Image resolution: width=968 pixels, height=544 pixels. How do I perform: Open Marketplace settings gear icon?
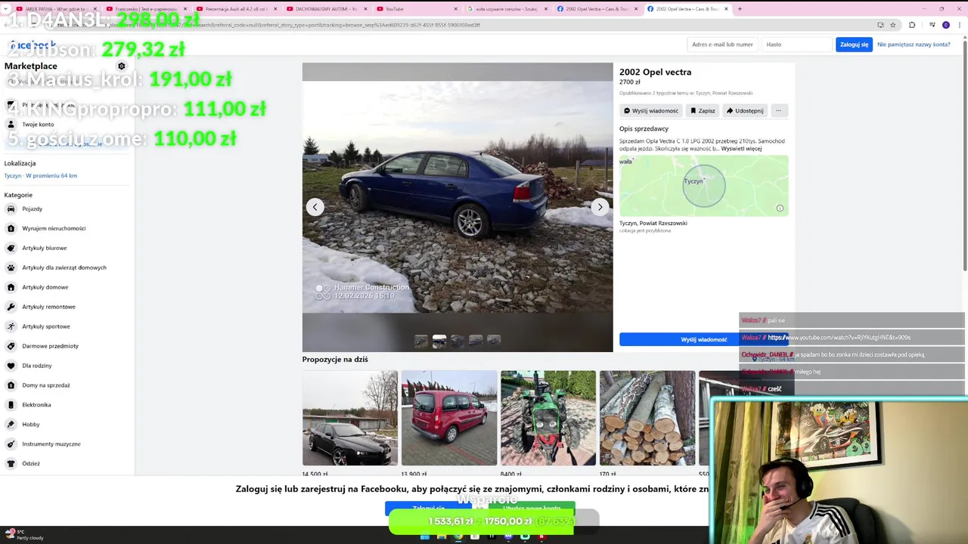coord(121,66)
